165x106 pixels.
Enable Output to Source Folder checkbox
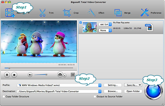click(95, 96)
